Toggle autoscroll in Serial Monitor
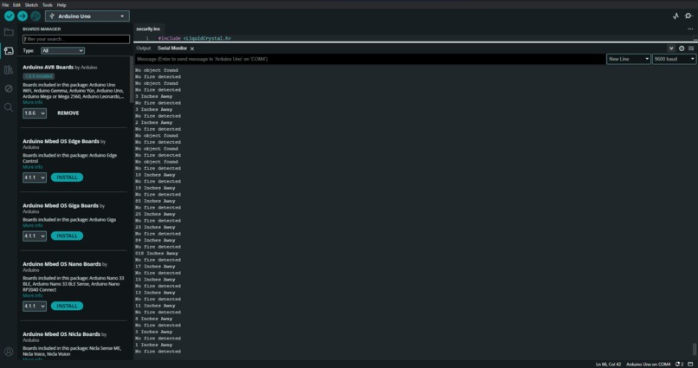Image resolution: width=698 pixels, height=368 pixels. [671, 48]
